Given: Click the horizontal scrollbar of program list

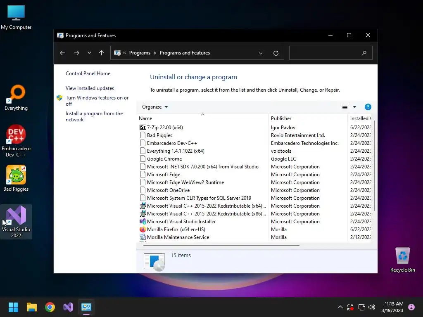Looking at the screenshot, I should [x=221, y=245].
